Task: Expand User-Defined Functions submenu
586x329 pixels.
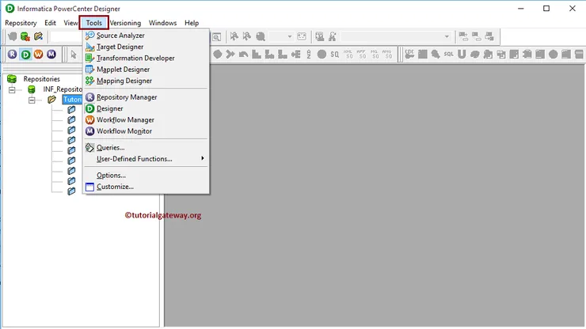Action: [146, 159]
